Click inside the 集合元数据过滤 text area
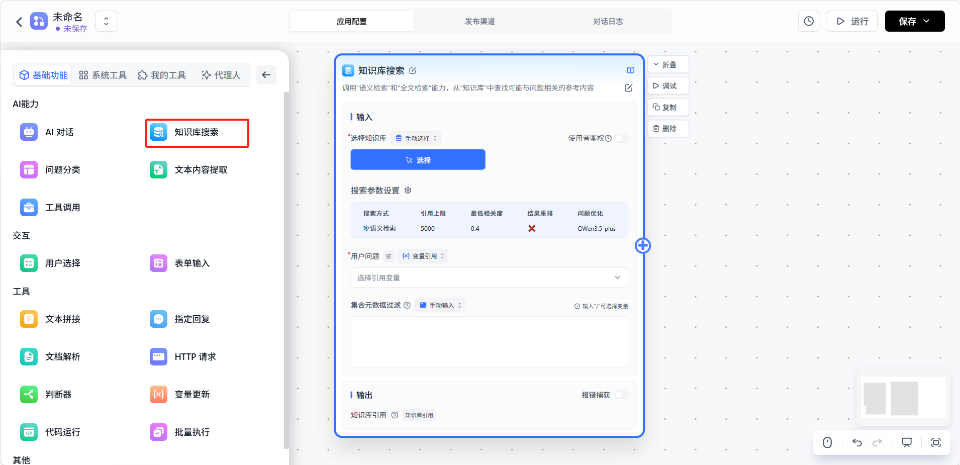This screenshot has height=465, width=960. 489,341
